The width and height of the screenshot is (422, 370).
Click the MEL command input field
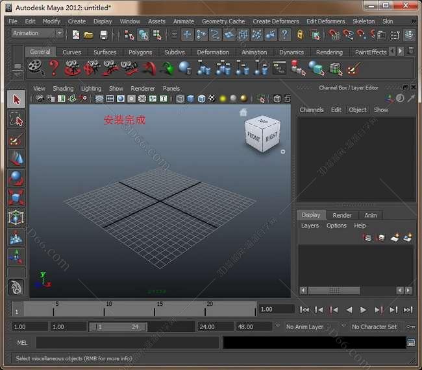[127, 343]
